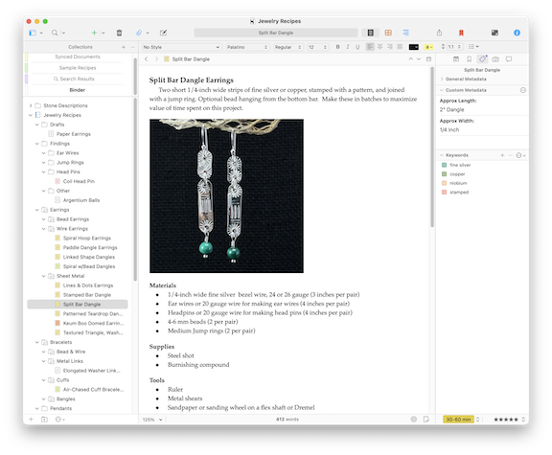Open the font size 12 dropdown

(x=317, y=47)
